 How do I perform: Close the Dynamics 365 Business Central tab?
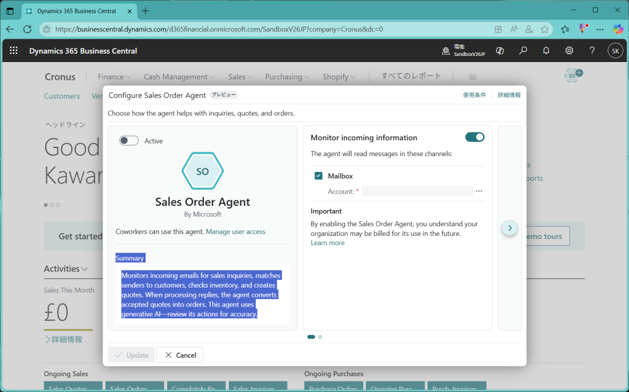pyautogui.click(x=130, y=11)
